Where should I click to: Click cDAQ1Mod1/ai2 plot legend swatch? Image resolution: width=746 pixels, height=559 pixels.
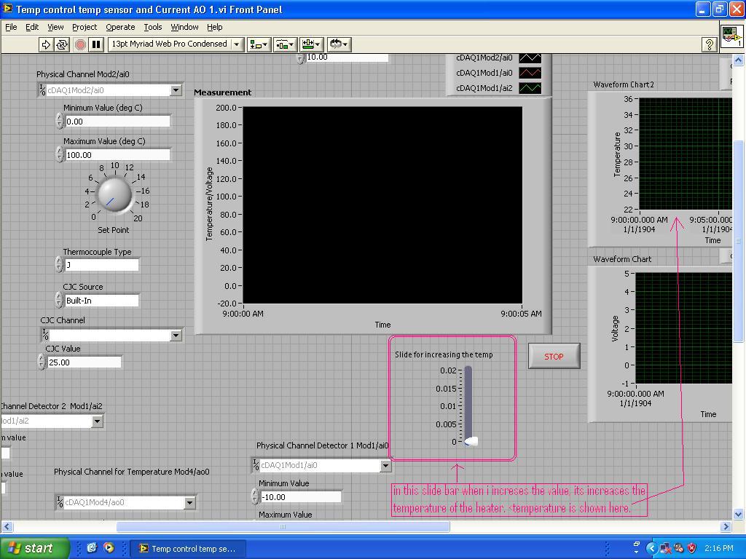[530, 88]
